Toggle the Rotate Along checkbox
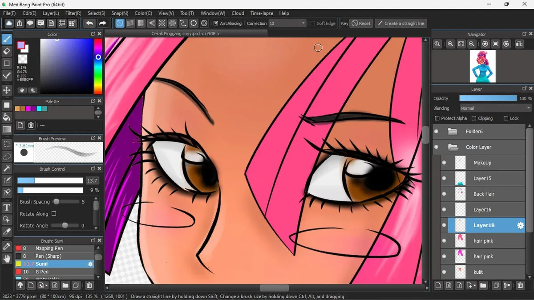534x300 pixels. point(54,214)
